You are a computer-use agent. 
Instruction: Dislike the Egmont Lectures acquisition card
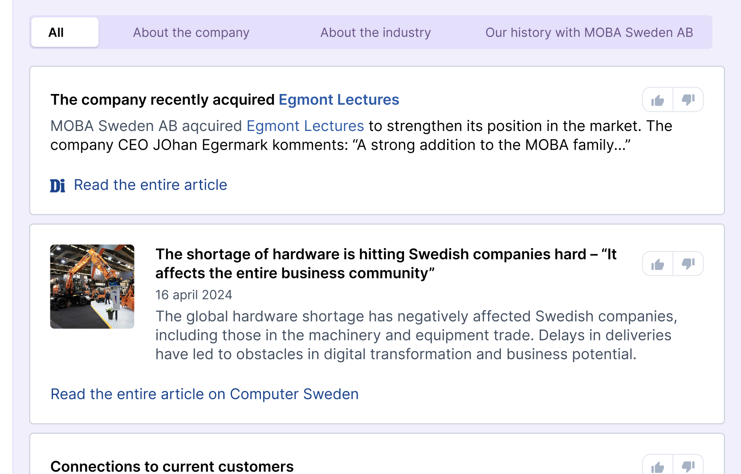coord(688,100)
